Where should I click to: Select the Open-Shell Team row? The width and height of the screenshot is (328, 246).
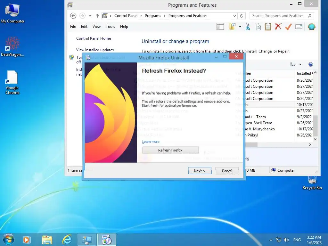(x=226, y=123)
